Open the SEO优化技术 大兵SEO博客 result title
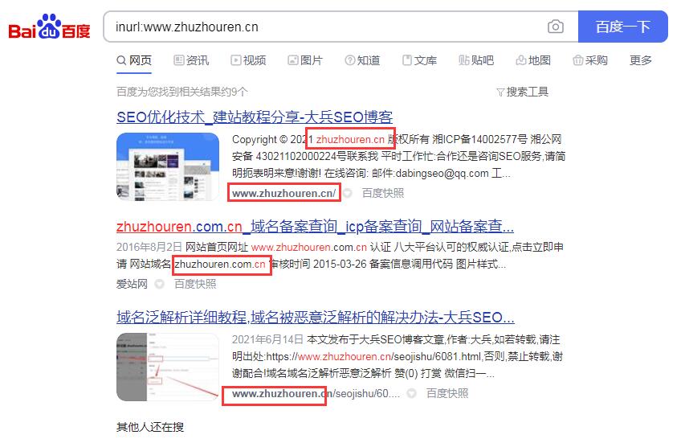The height and width of the screenshot is (439, 685). (255, 117)
